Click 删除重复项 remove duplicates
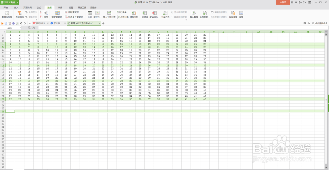This screenshot has height=170, width=329. pyautogui.click(x=72, y=12)
